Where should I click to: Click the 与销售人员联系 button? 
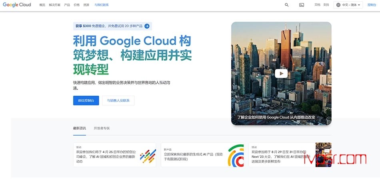click(118, 100)
